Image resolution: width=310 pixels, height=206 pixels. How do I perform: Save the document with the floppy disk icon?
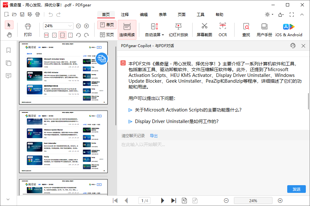click(x=22, y=14)
